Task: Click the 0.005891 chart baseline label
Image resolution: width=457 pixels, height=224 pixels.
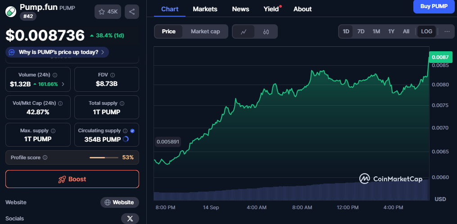Action: (x=168, y=142)
